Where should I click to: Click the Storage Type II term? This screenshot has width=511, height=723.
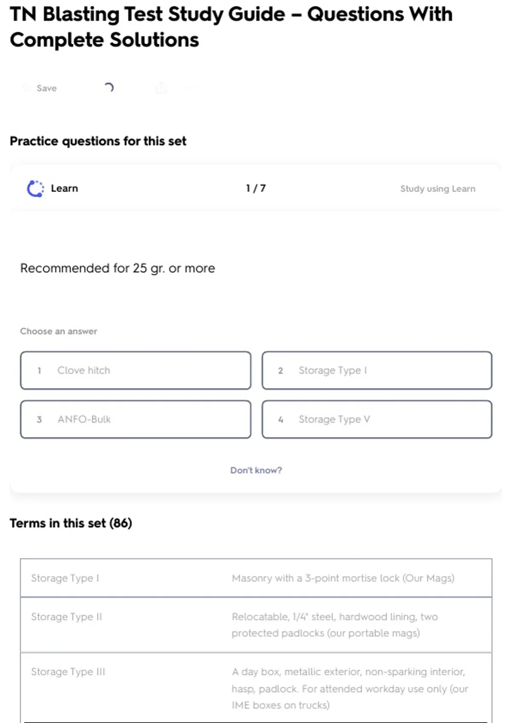pyautogui.click(x=66, y=617)
